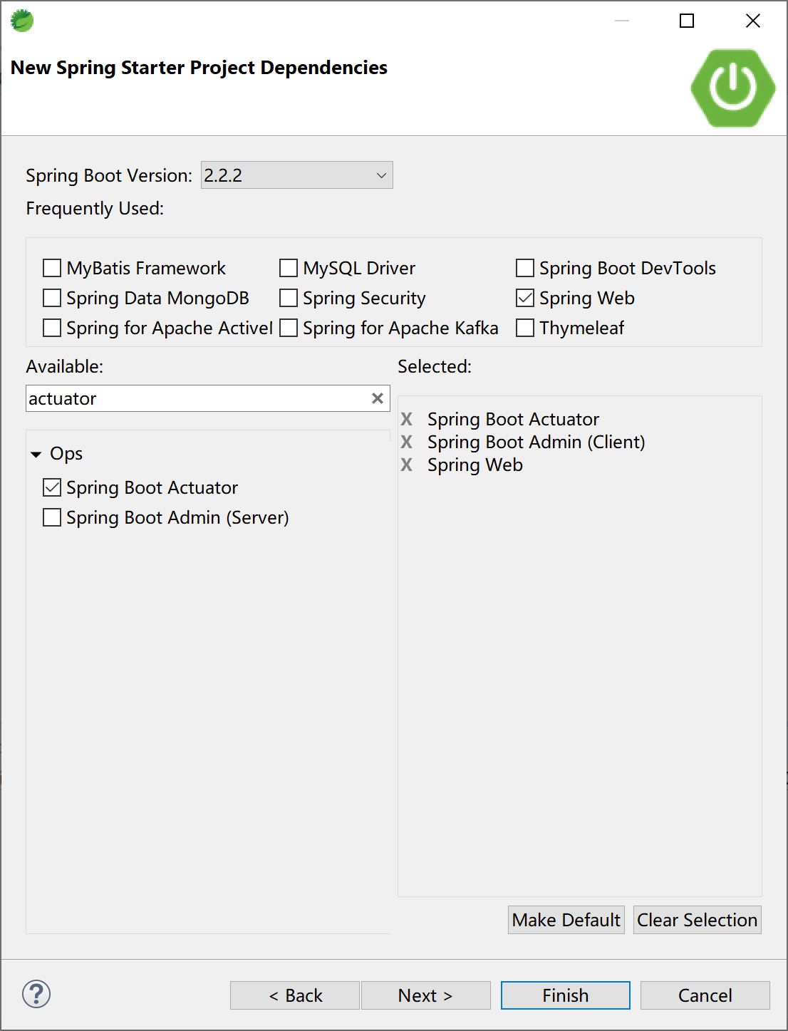The width and height of the screenshot is (788, 1031).
Task: Uncheck Spring Boot Actuator under Ops
Action: click(x=52, y=487)
